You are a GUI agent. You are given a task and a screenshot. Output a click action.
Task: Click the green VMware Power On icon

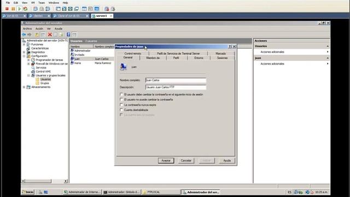pos(19,9)
